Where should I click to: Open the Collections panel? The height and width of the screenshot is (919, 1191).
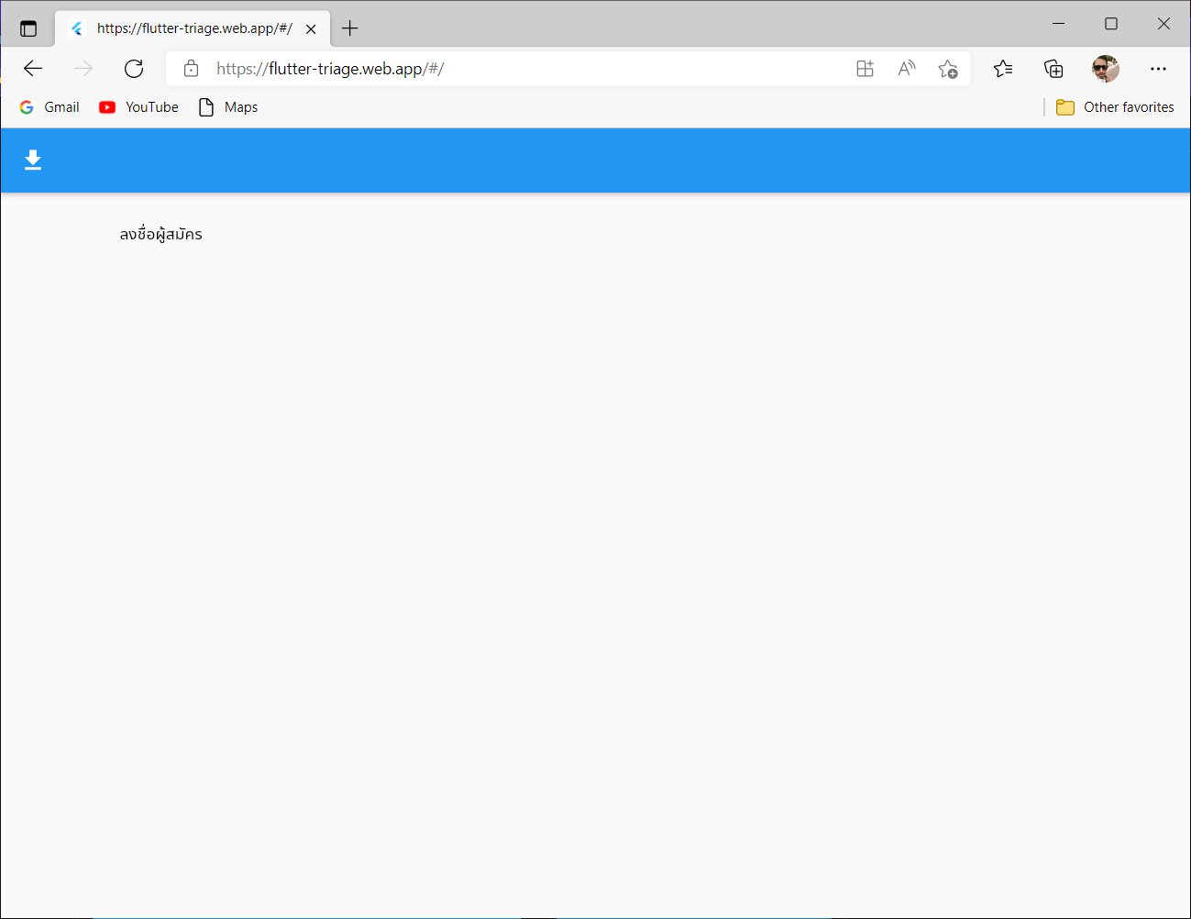point(1053,68)
